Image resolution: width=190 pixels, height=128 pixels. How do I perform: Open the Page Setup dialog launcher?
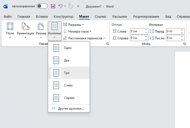107,44
